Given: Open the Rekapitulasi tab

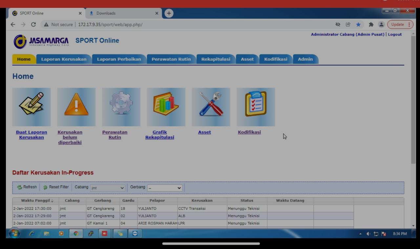Looking at the screenshot, I should 216,59.
